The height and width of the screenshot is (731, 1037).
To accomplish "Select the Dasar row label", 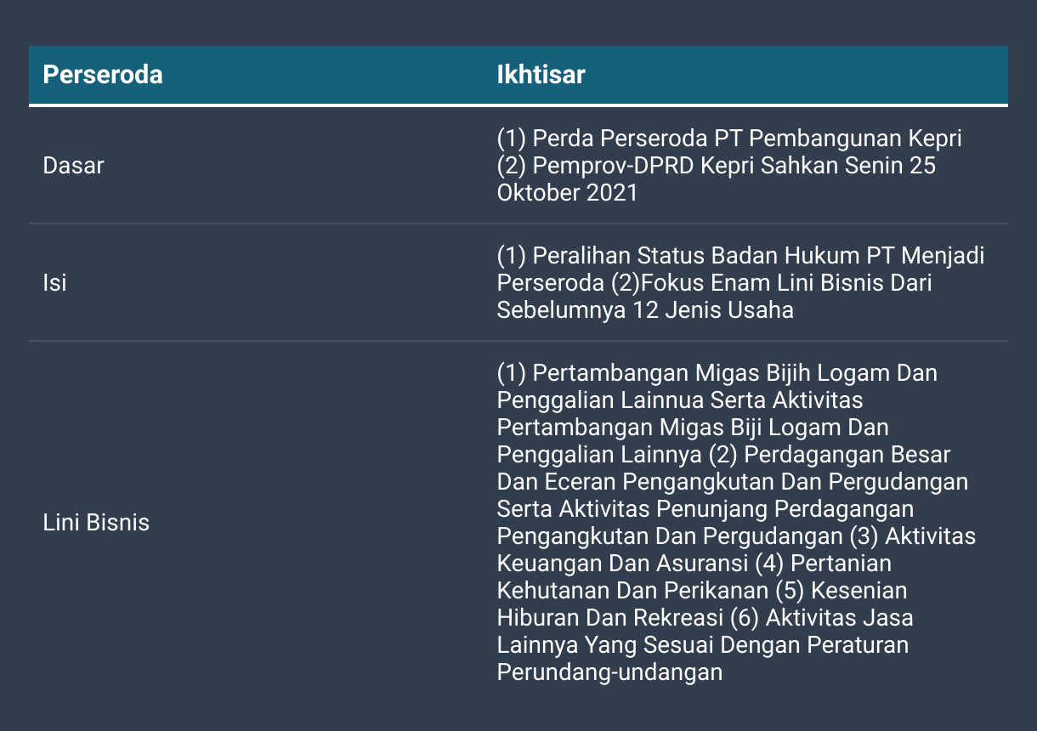I will point(73,165).
